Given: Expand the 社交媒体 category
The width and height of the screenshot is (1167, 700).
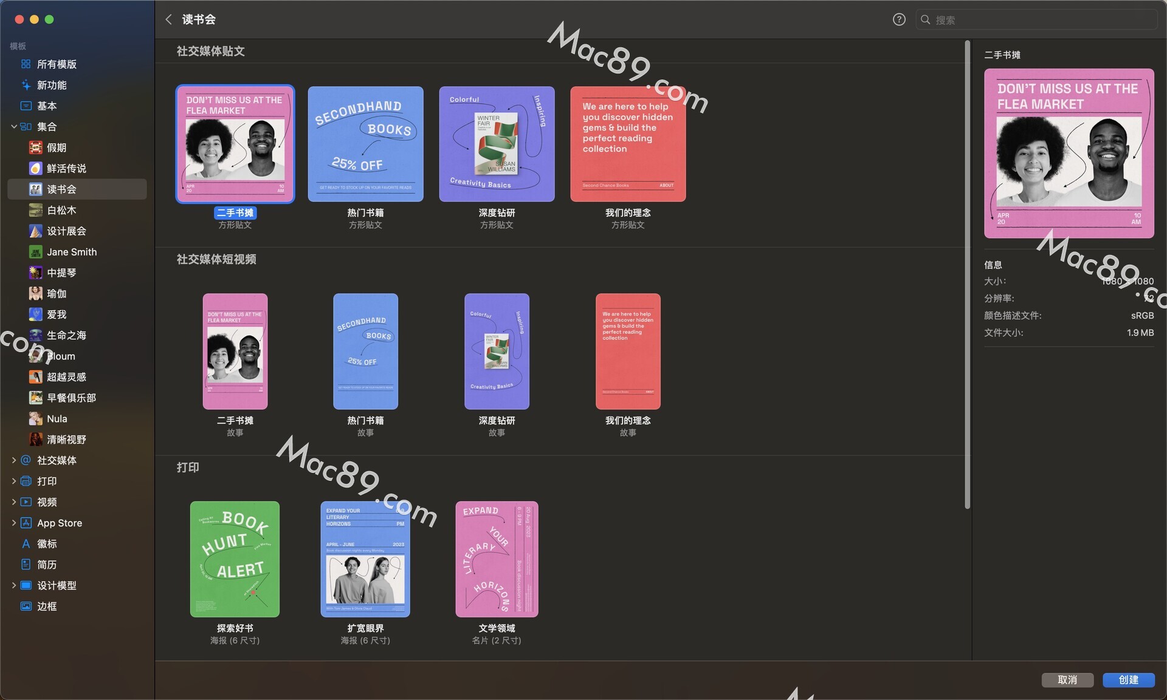Looking at the screenshot, I should pos(13,460).
